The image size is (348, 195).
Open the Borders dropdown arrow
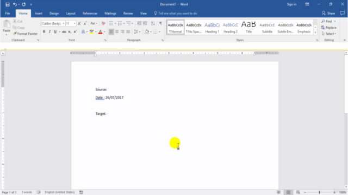[159, 31]
